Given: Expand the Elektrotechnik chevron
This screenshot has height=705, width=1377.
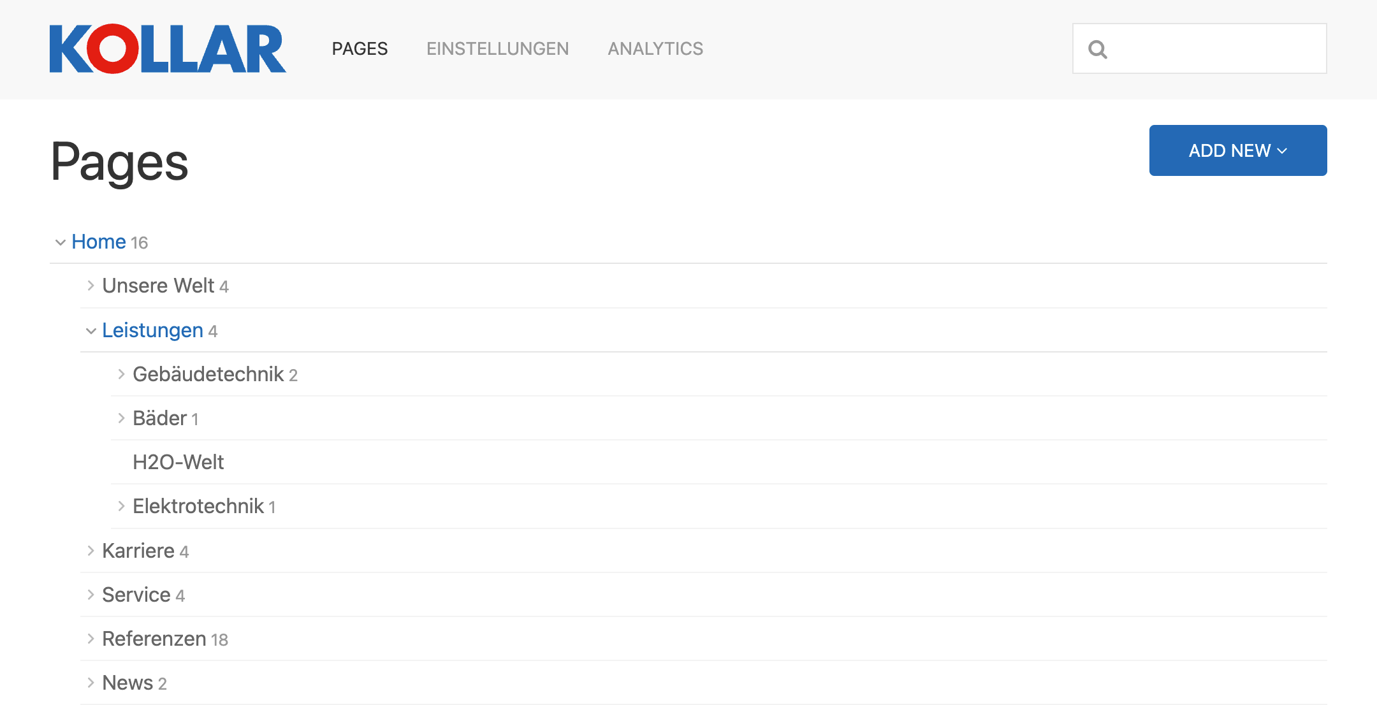Looking at the screenshot, I should tap(121, 506).
